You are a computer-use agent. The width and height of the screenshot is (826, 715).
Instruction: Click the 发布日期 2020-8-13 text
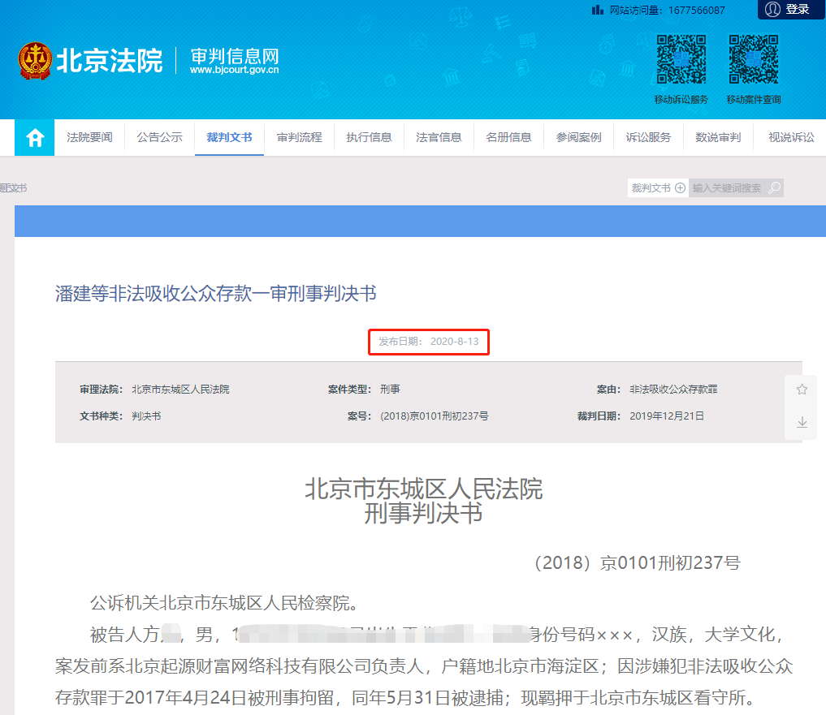click(428, 342)
